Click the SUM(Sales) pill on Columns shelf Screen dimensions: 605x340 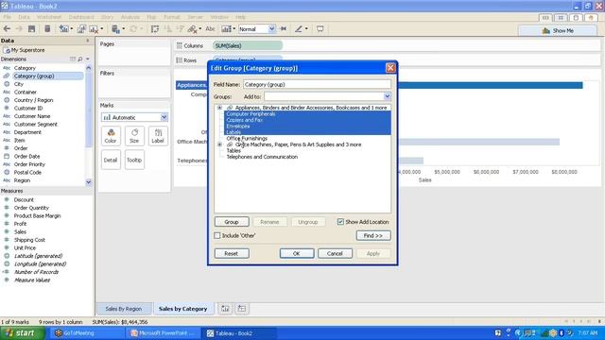coord(248,45)
